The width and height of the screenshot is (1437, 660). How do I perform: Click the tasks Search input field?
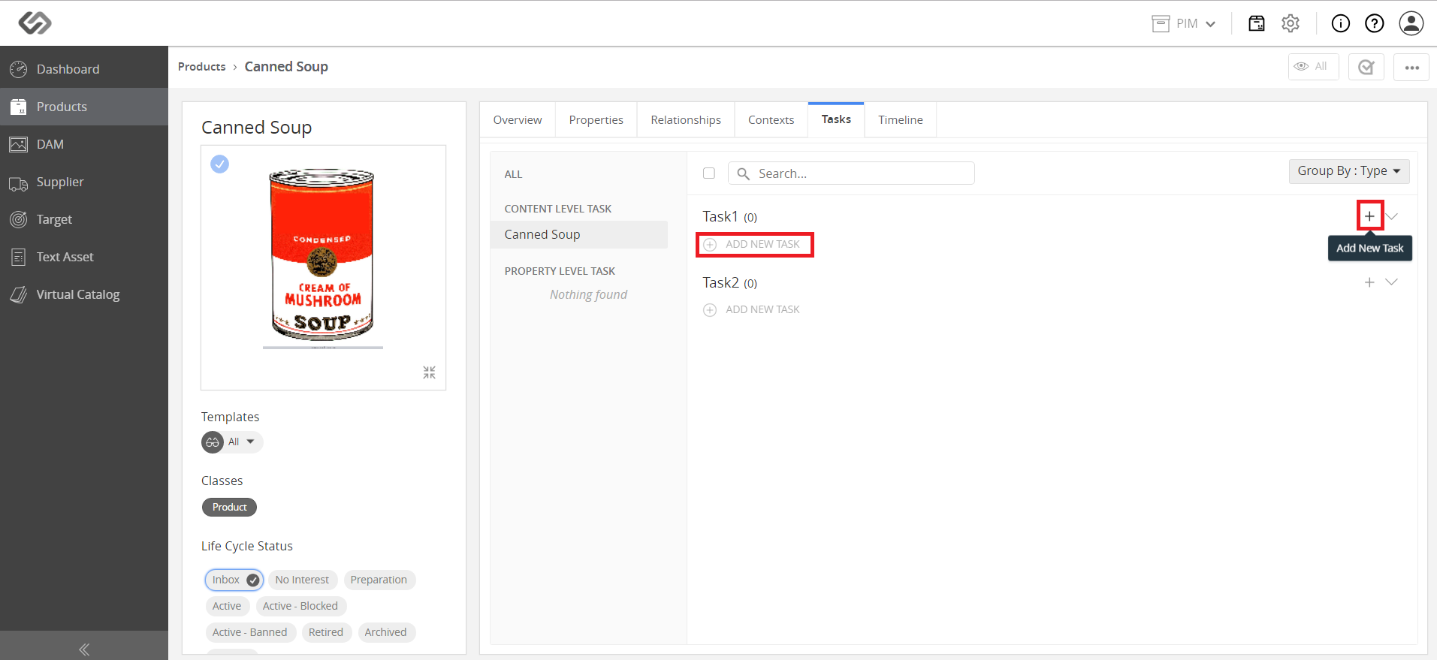851,173
